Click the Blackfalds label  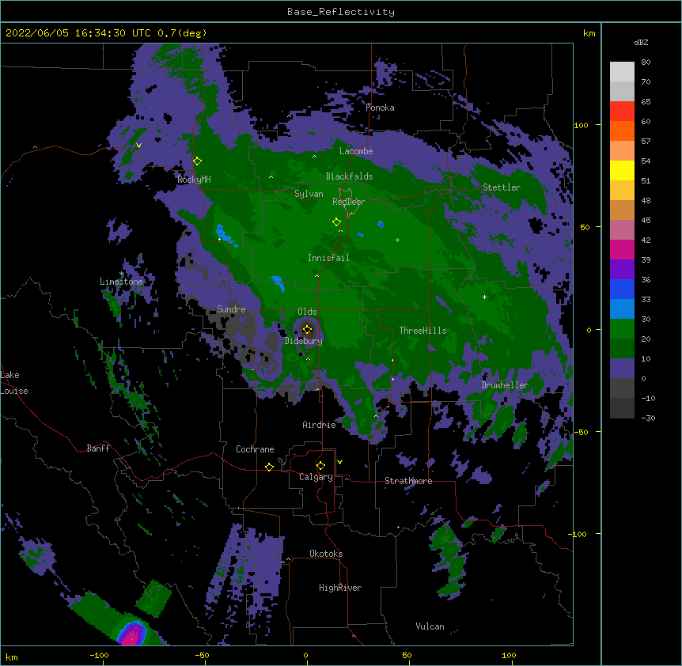pyautogui.click(x=349, y=176)
